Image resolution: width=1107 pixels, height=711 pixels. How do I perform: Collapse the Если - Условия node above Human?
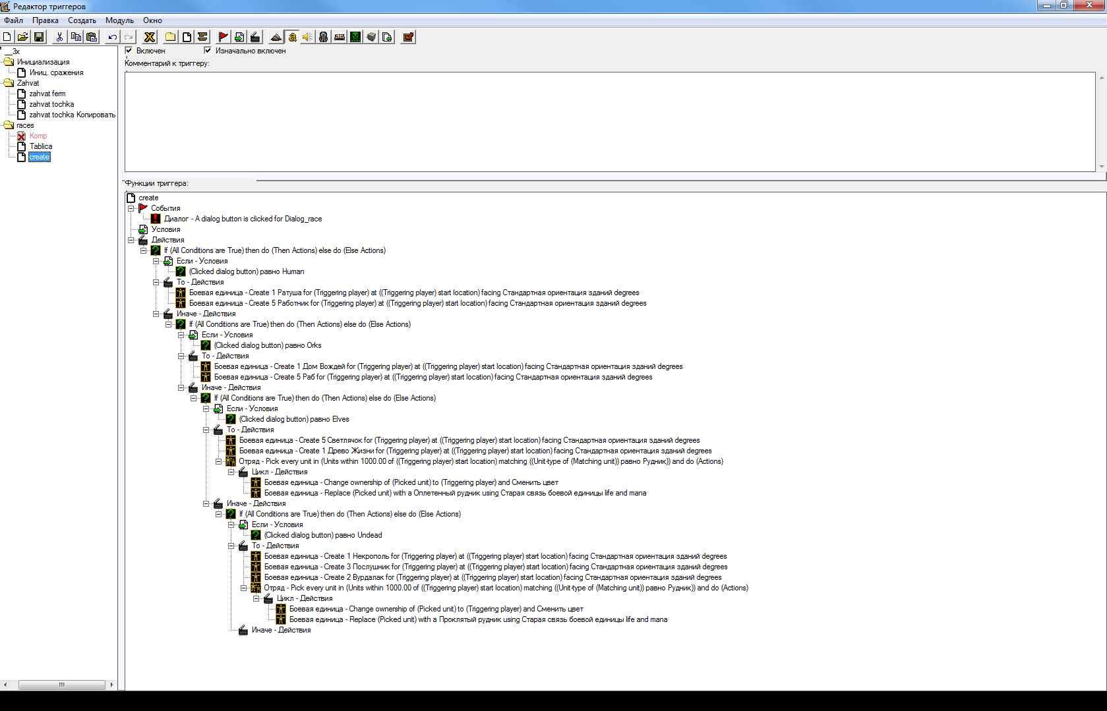pos(156,261)
